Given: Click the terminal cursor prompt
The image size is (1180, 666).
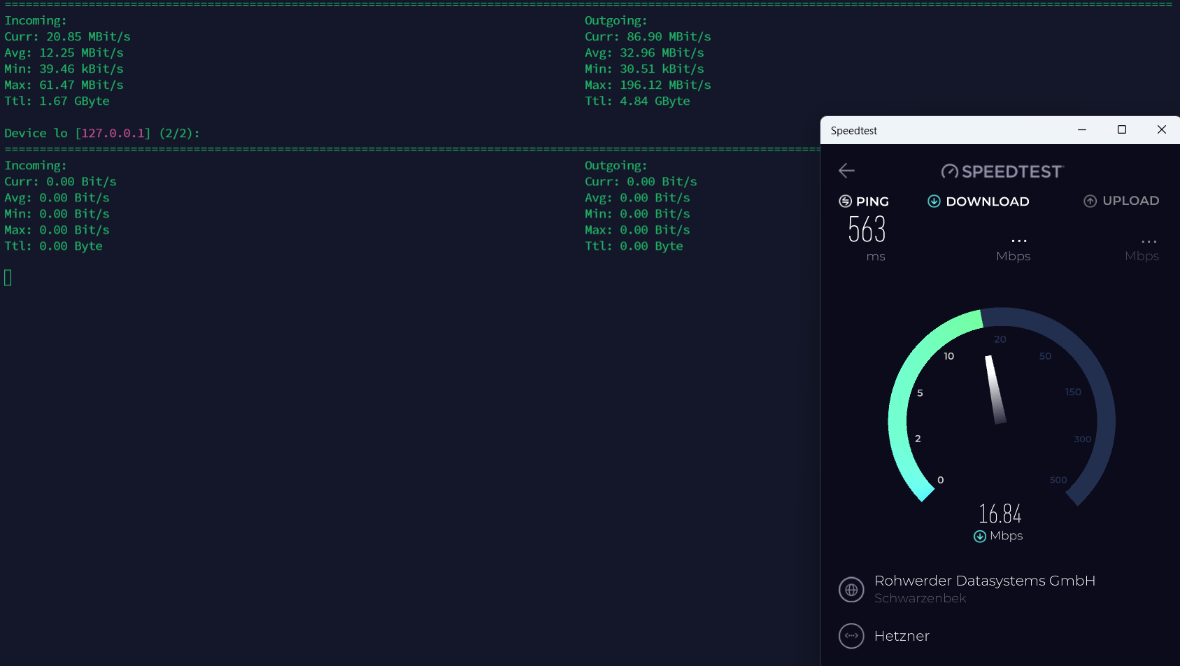Looking at the screenshot, I should 7,278.
